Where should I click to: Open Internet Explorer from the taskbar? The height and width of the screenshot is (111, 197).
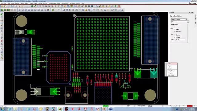click(9, 109)
